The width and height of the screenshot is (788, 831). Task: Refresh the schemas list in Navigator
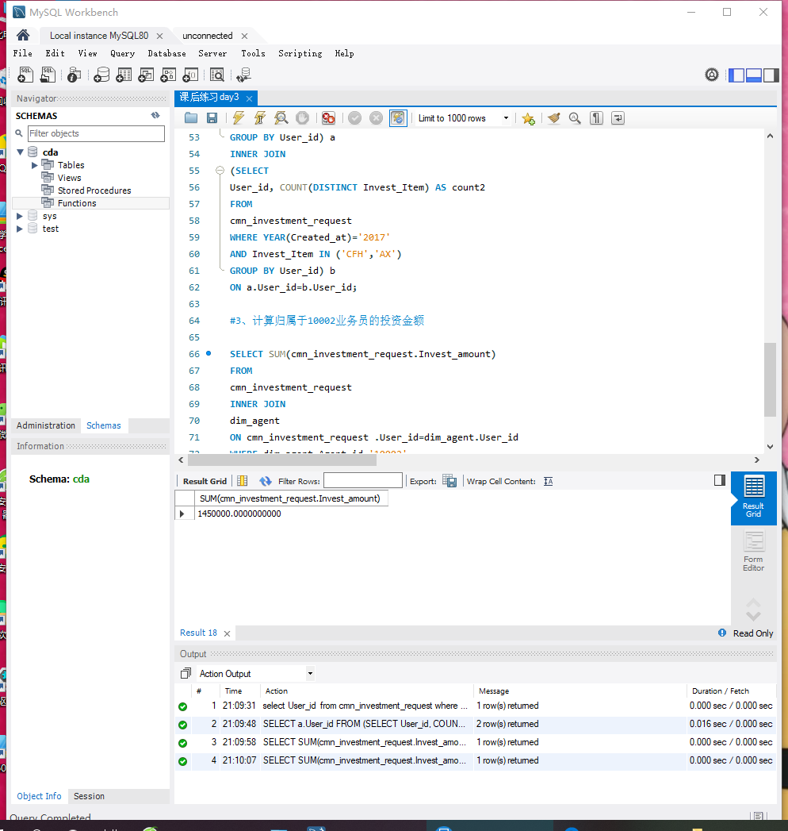coord(155,116)
